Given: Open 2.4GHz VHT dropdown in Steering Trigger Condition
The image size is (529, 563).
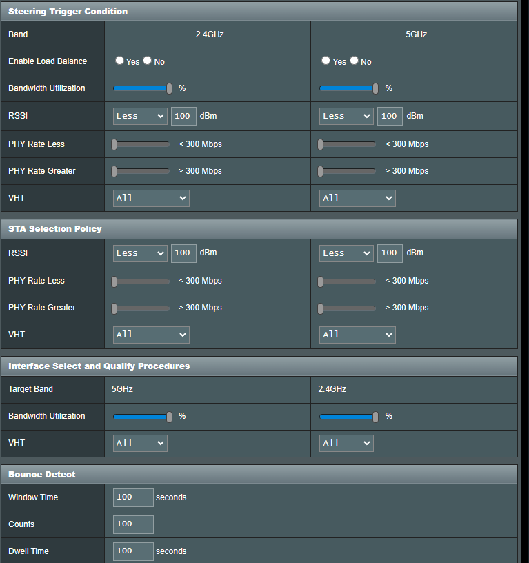Looking at the screenshot, I should 151,198.
